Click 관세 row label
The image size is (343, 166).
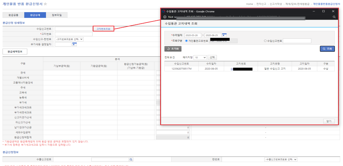23,73
